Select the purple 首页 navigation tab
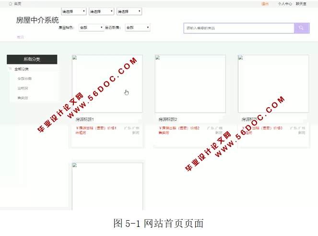This screenshot has height=236, width=318. click(x=20, y=37)
